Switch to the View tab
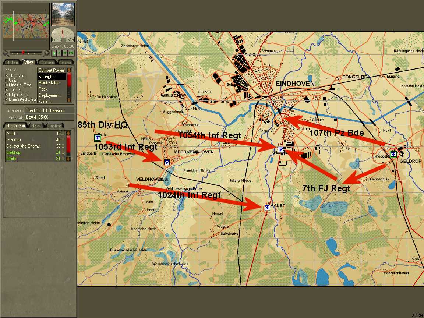Screen dimensions: 424x318 pyautogui.click(x=28, y=62)
